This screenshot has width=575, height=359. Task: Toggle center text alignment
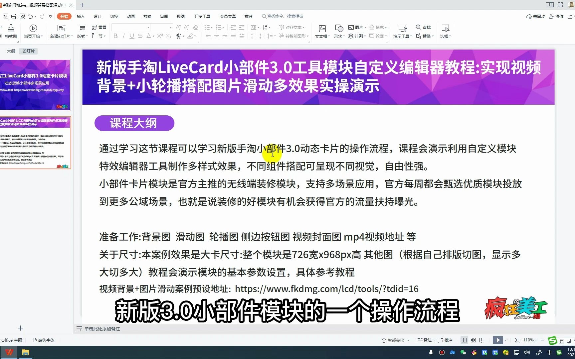coord(217,36)
